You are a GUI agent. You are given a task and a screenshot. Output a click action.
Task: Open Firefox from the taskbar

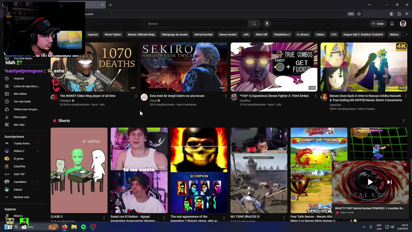coord(65,227)
